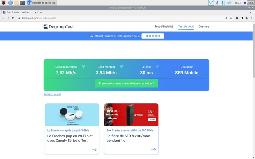Select the 3,94 Mb/s upload value
The width and height of the screenshot is (255, 159).
pyautogui.click(x=106, y=73)
